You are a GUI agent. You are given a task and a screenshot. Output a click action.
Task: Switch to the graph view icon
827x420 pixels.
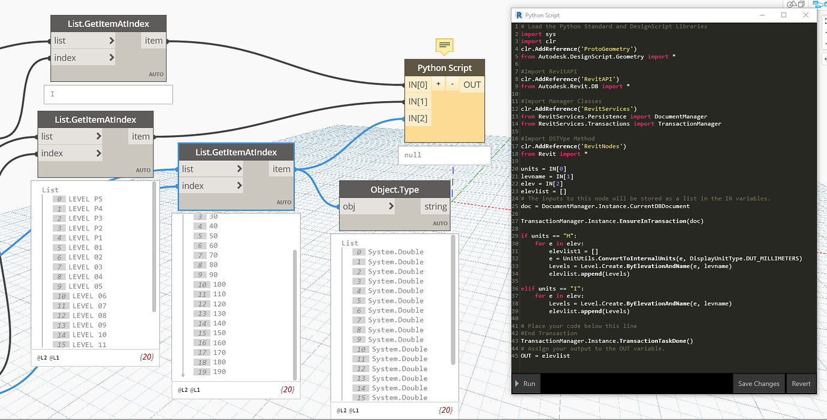[819, 4]
